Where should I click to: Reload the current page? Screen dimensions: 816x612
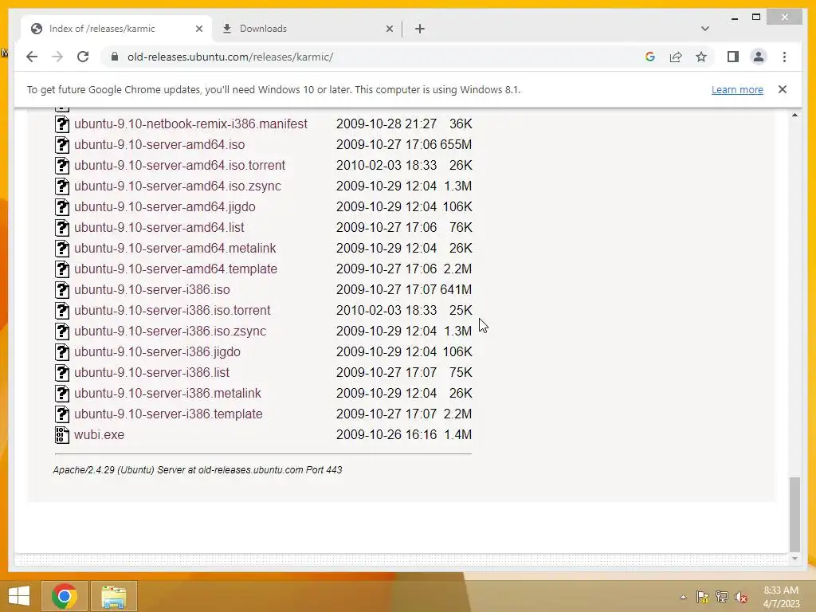coord(83,57)
